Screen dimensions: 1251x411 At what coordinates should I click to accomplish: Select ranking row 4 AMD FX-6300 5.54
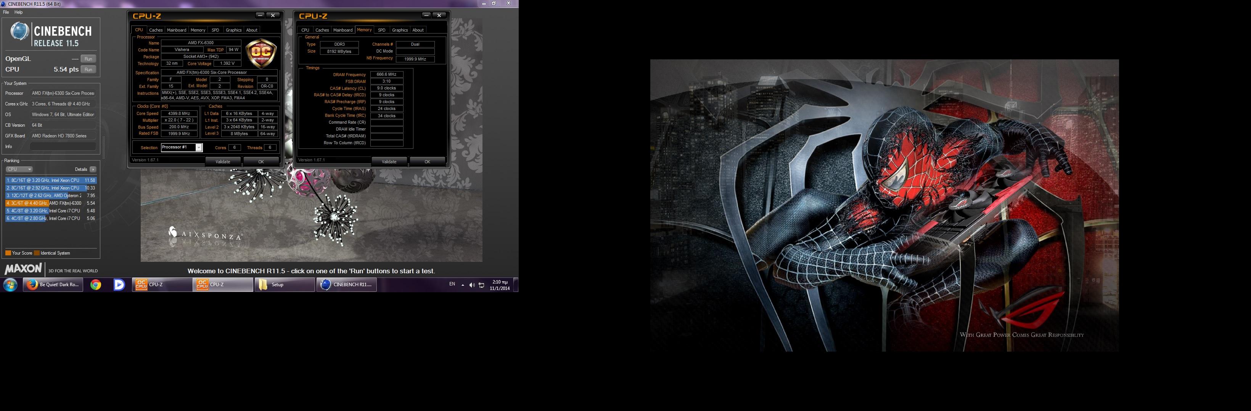51,203
